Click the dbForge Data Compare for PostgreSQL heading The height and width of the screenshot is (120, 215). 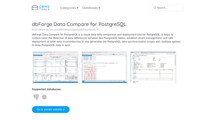click(79, 24)
